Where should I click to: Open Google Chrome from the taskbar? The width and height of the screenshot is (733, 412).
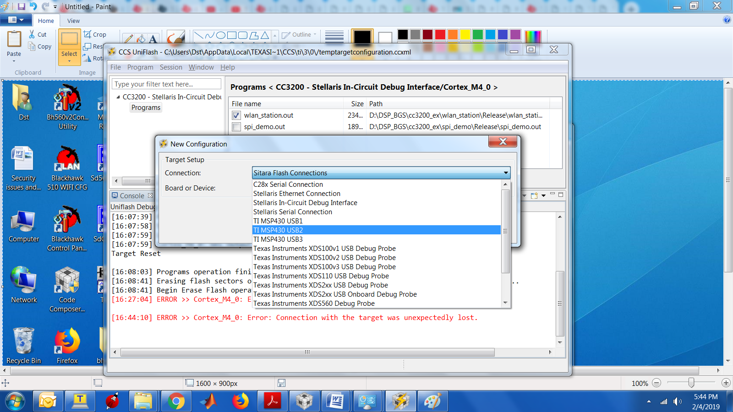176,401
